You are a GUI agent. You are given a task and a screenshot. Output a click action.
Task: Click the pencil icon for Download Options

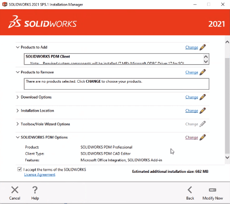point(203,97)
